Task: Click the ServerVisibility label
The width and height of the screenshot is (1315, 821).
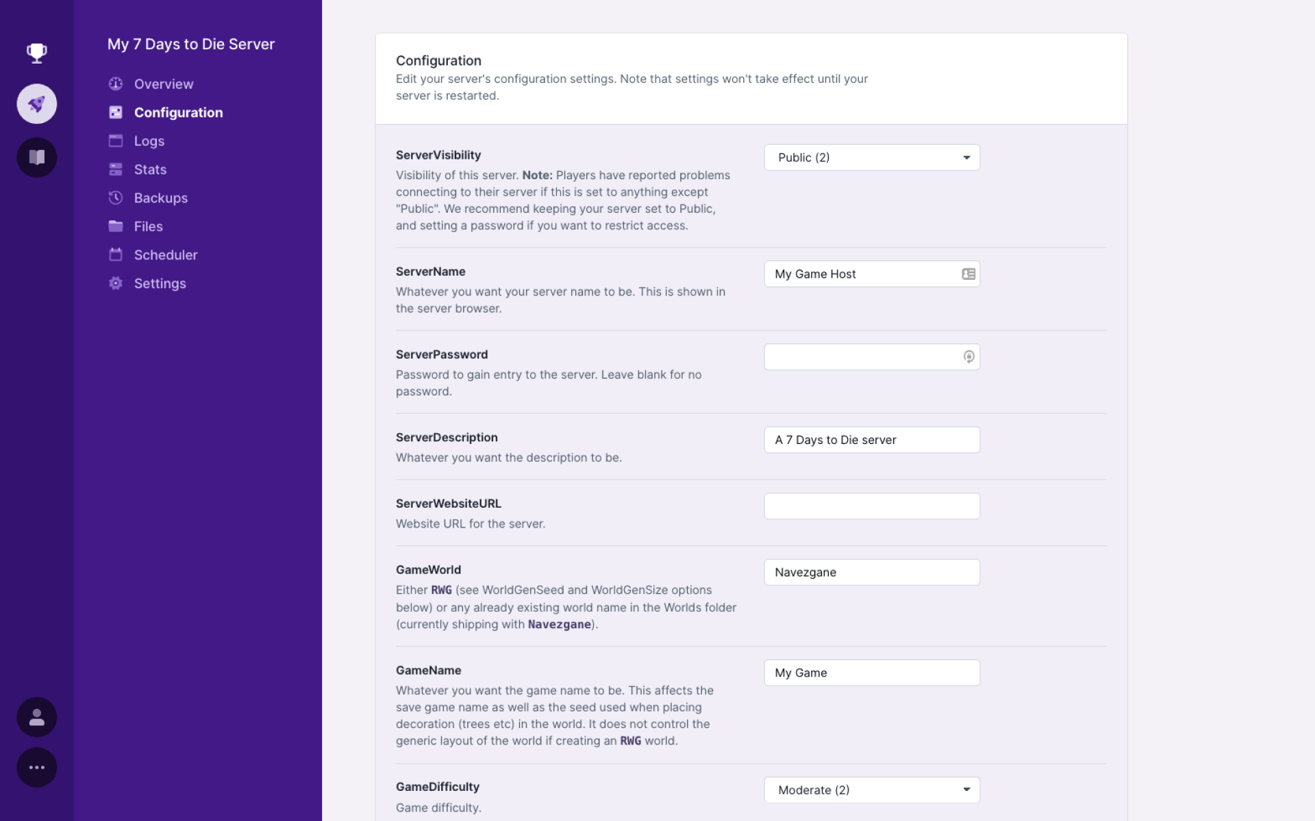Action: click(438, 155)
